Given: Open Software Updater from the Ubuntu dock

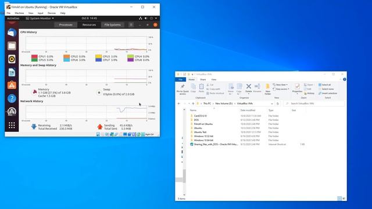Looking at the screenshot, I should 12,111.
